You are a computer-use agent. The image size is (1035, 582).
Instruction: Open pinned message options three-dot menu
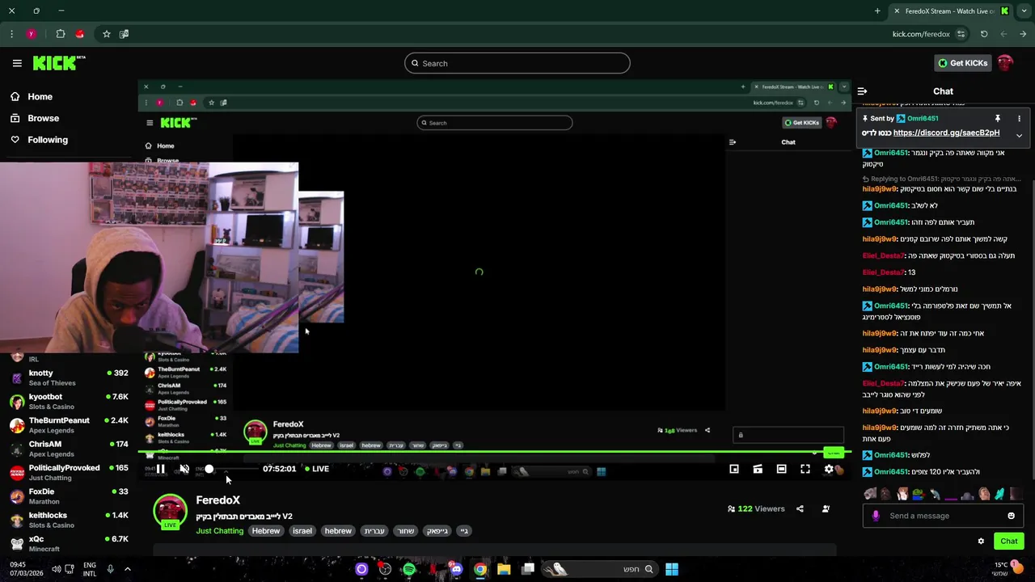(1019, 119)
